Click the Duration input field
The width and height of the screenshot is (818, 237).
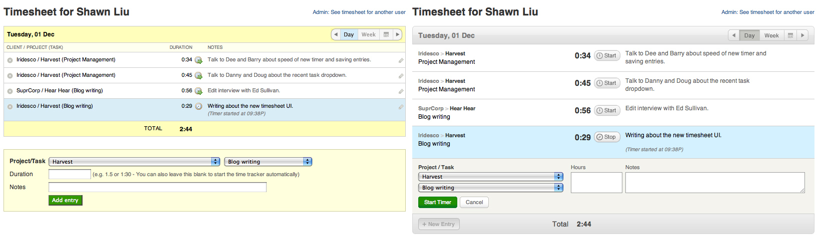pyautogui.click(x=70, y=174)
